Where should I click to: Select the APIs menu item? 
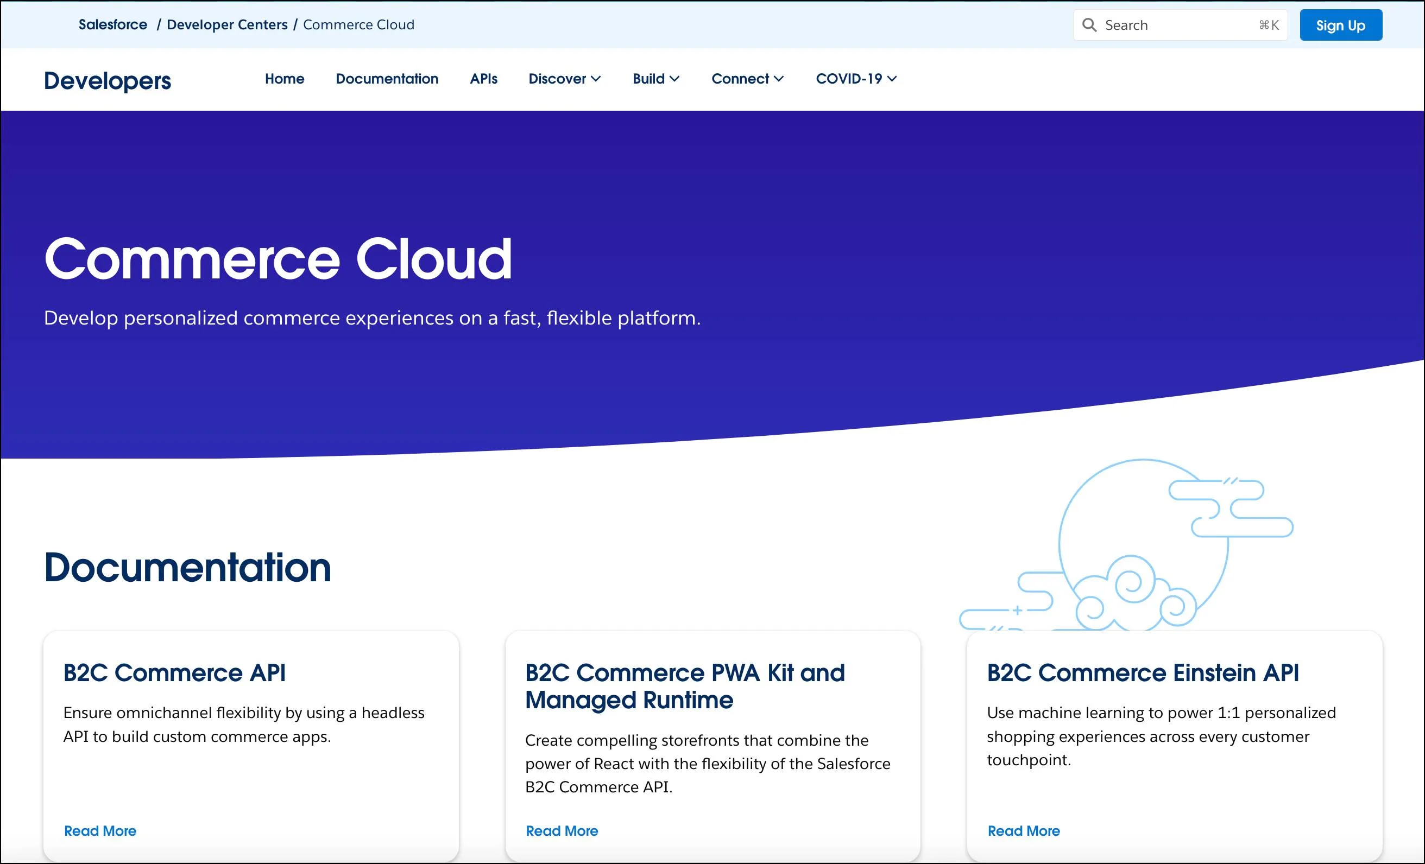click(483, 79)
